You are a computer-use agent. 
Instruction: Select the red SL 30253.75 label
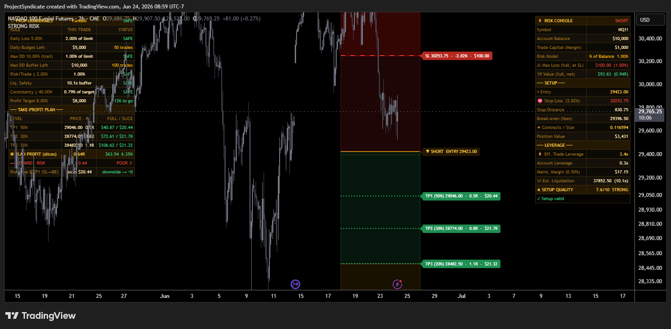coord(457,56)
